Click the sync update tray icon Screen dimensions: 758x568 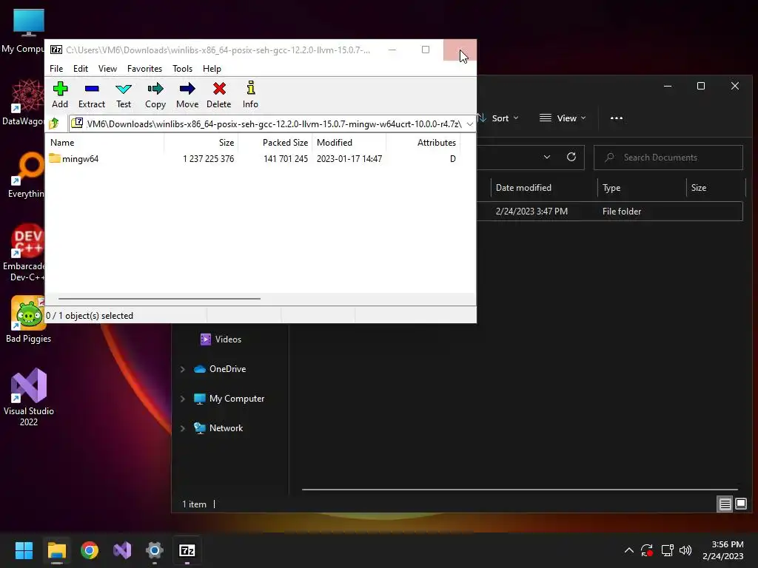coord(647,550)
